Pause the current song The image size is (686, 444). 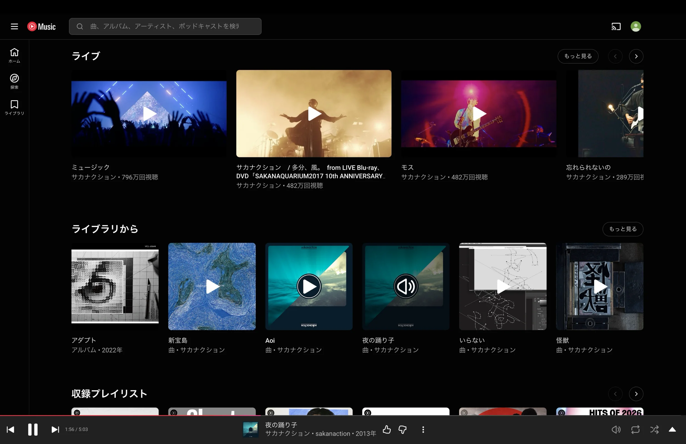[33, 430]
